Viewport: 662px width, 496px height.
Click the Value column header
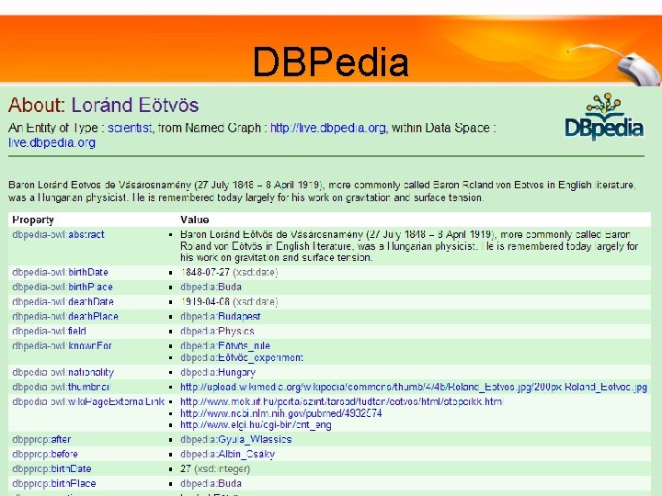pos(195,220)
